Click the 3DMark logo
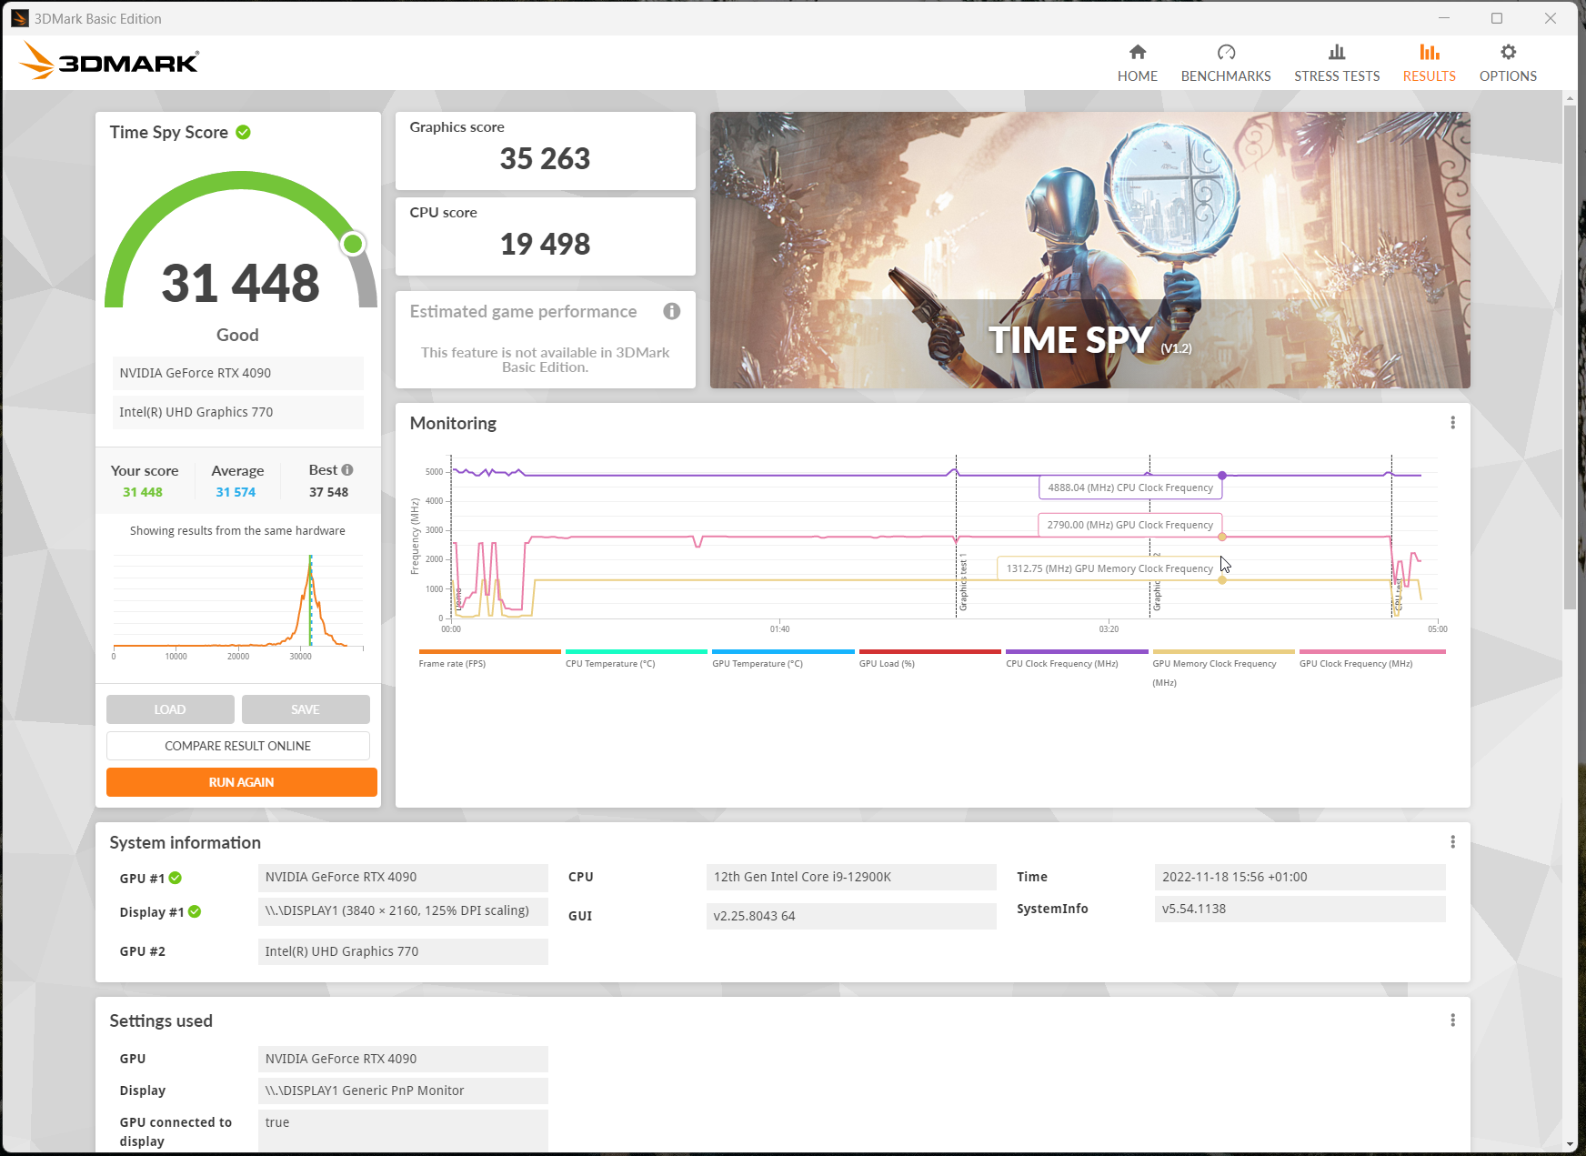Image resolution: width=1586 pixels, height=1156 pixels. (x=108, y=61)
